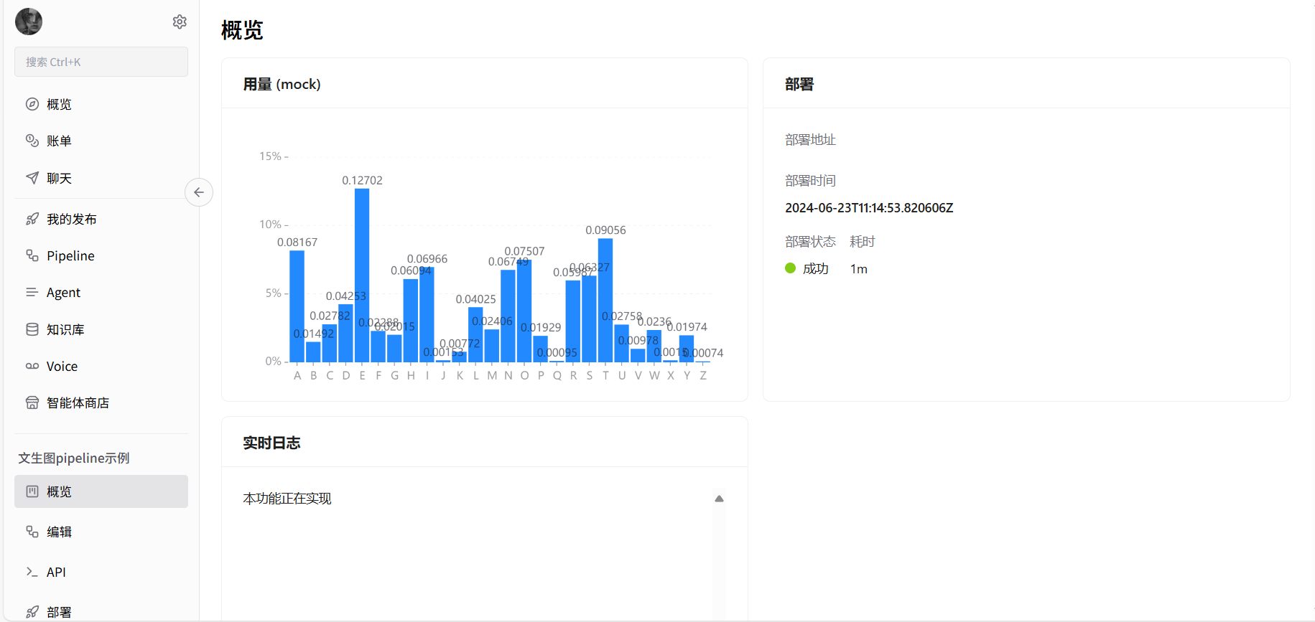Click the 账单 coins icon

32,141
